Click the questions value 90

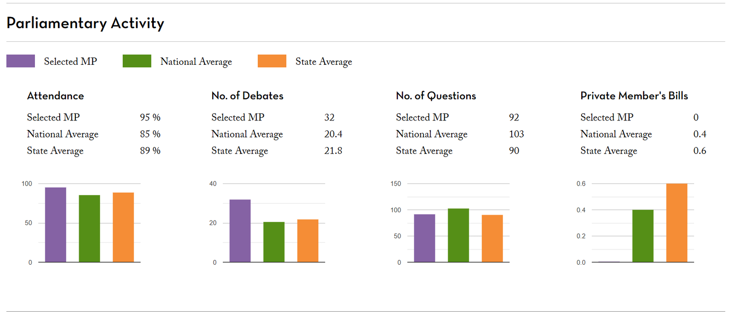[x=514, y=150]
